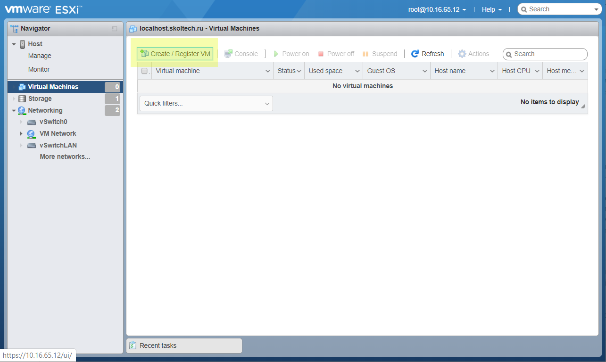This screenshot has width=606, height=362.
Task: Click the Console monitor icon
Action: coord(228,54)
